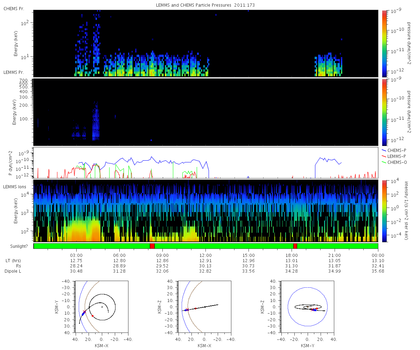The height and width of the screenshot is (350, 420).
Task: Click the CHEMS pressure color bar at top
Action: click(384, 43)
